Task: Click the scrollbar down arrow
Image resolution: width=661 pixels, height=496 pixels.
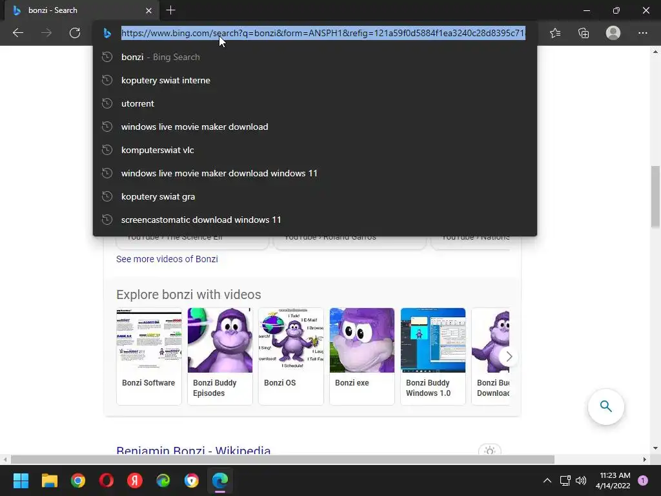Action: [x=655, y=448]
